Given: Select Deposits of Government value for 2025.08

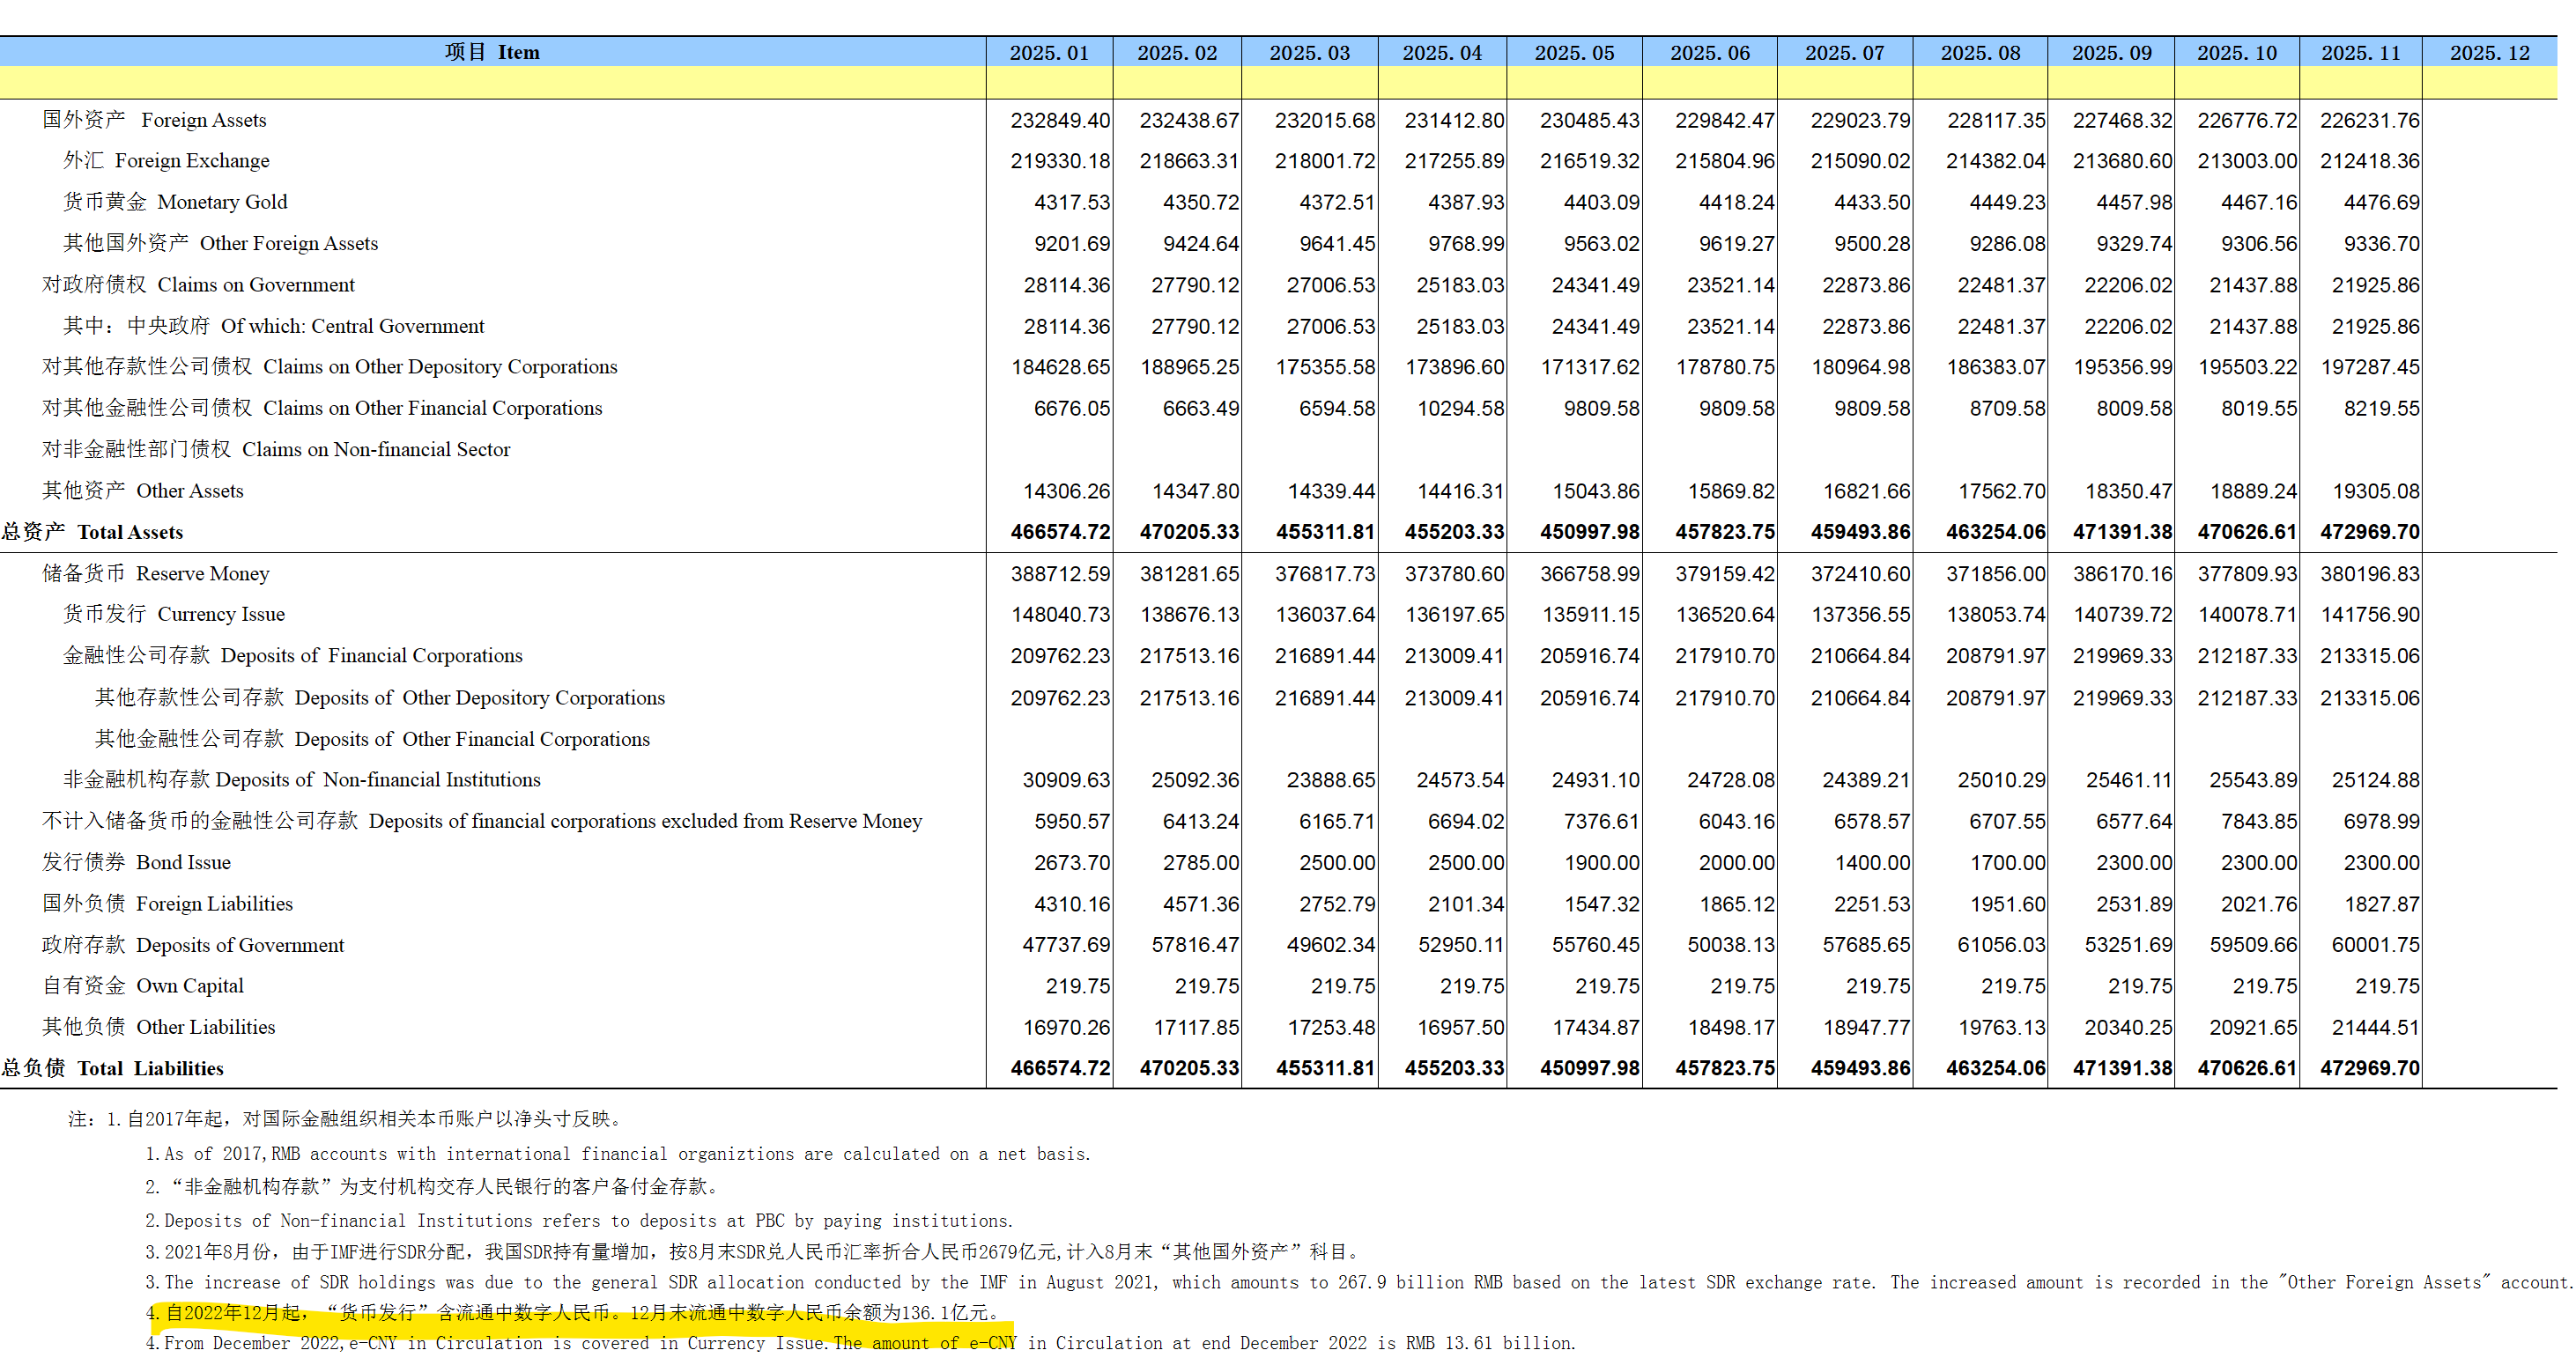Looking at the screenshot, I should tap(2000, 945).
